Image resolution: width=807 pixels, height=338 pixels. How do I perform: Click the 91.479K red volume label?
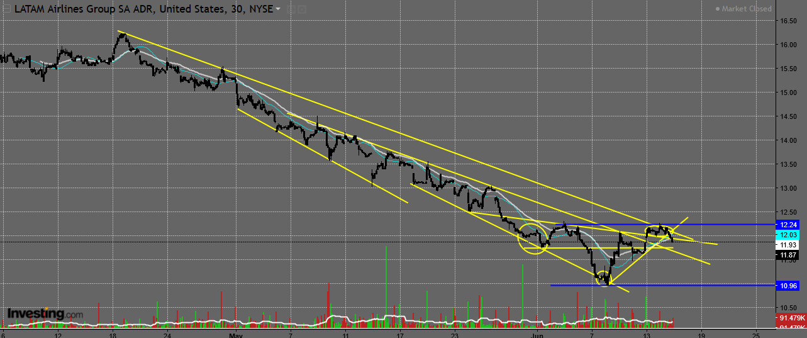791,317
